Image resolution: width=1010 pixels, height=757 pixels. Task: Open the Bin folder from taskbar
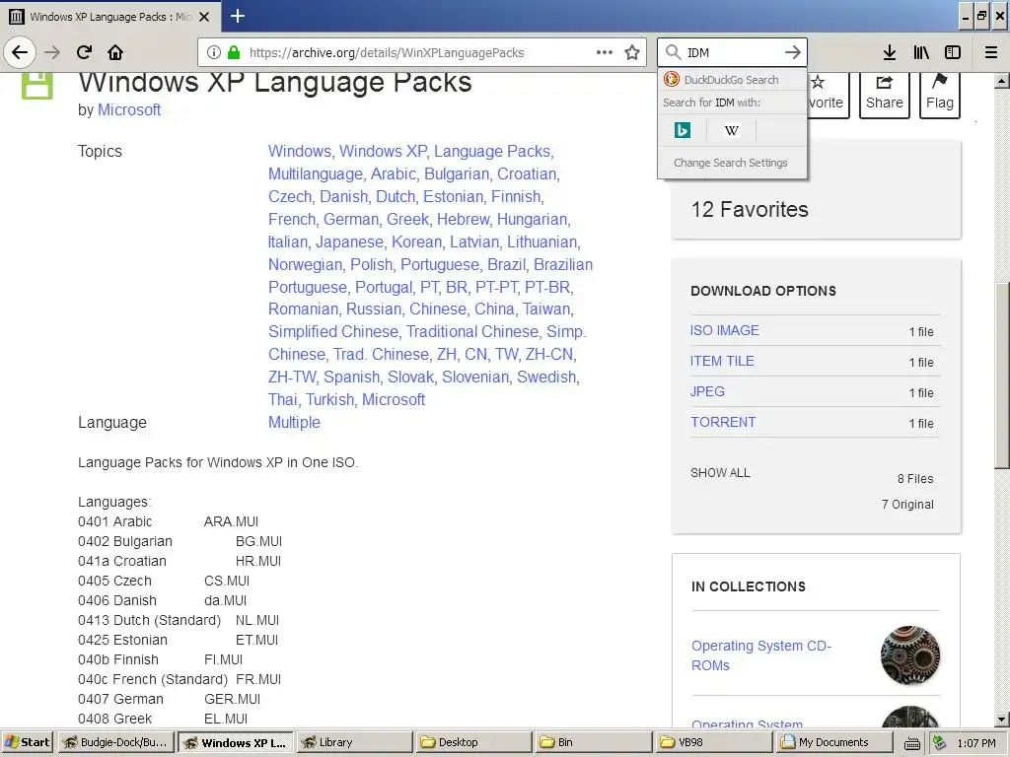(x=594, y=742)
